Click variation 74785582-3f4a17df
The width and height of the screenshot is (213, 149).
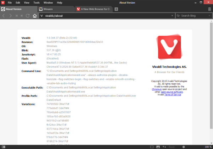tap(58, 104)
